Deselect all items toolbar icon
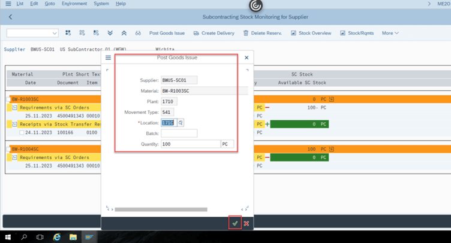This screenshot has height=243, width=451. [82, 33]
